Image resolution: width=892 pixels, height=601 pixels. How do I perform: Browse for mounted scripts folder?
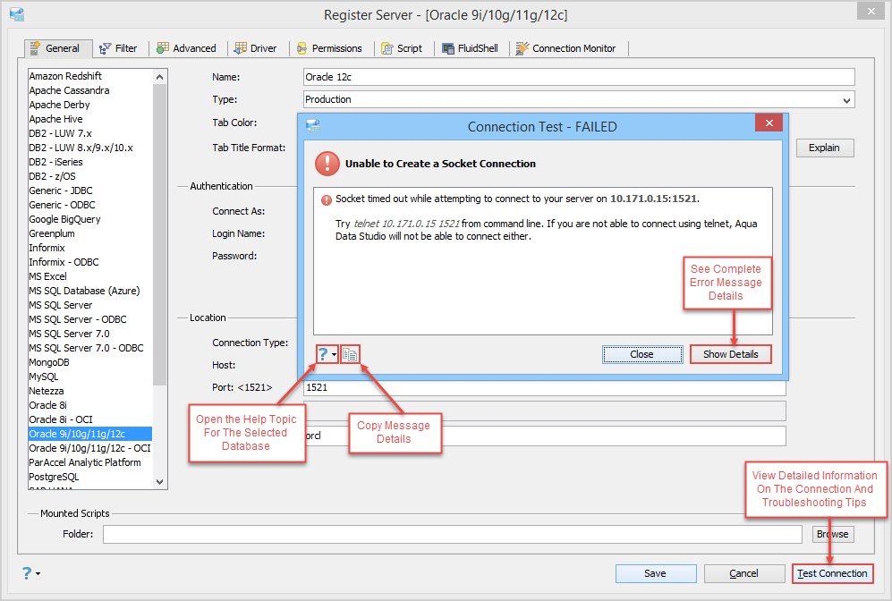tap(832, 534)
